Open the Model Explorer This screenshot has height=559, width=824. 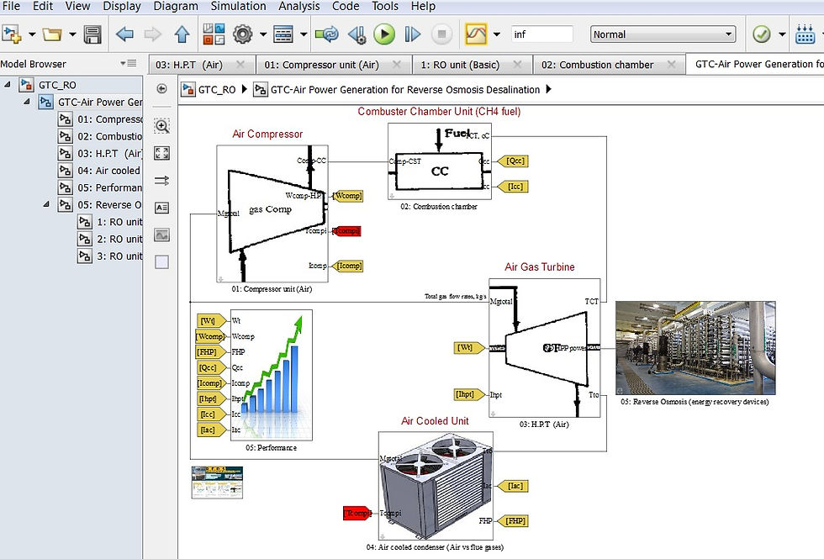283,34
